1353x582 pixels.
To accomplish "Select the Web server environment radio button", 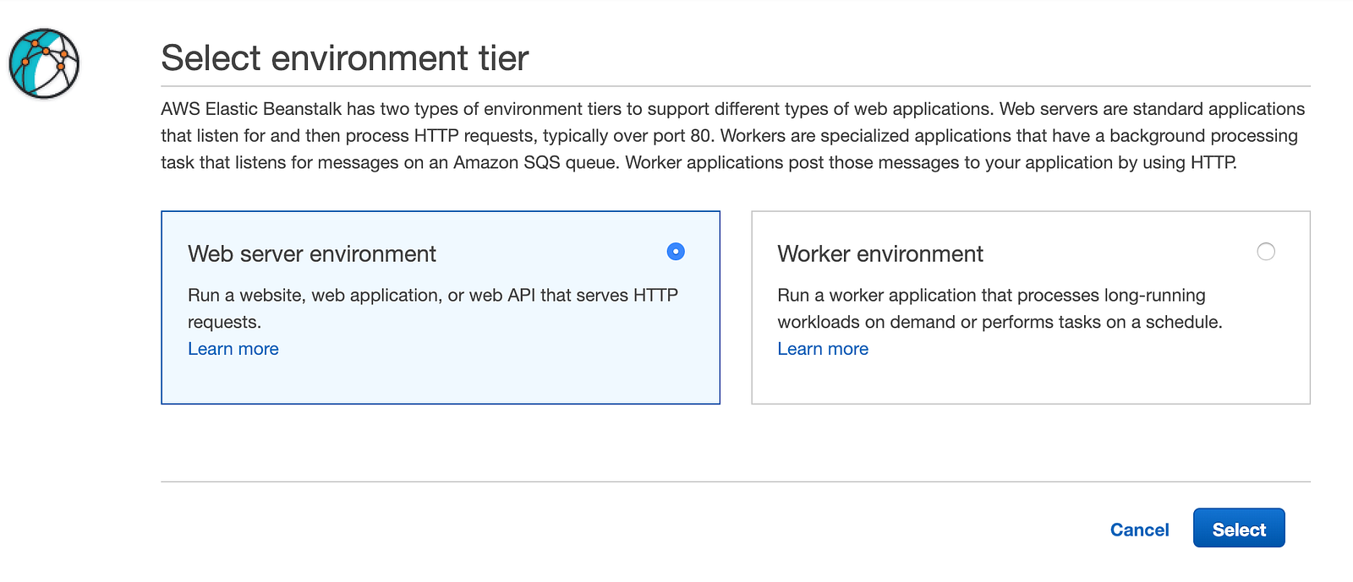I will [676, 252].
